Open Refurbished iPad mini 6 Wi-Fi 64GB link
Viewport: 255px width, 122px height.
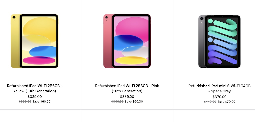(x=219, y=89)
